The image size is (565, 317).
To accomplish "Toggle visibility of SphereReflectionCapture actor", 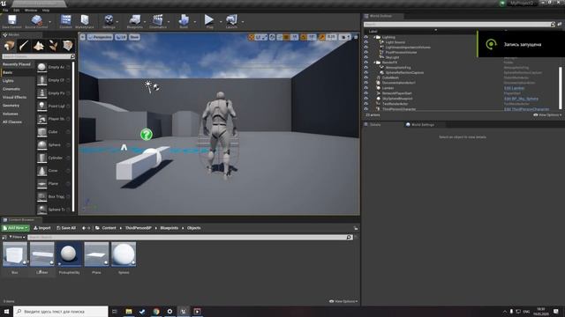I will 366,72.
